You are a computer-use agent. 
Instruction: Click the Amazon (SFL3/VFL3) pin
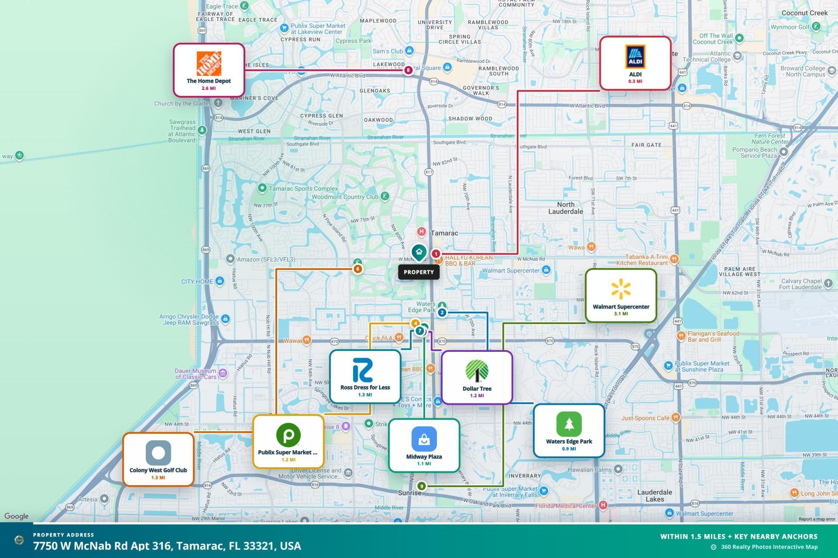tap(230, 259)
